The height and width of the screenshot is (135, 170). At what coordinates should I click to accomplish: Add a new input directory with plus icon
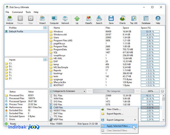(x=45, y=60)
